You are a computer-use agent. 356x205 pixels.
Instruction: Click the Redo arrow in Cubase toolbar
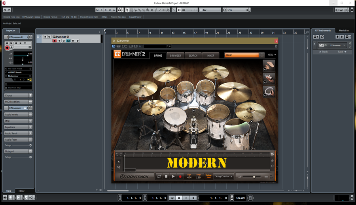[9, 10]
